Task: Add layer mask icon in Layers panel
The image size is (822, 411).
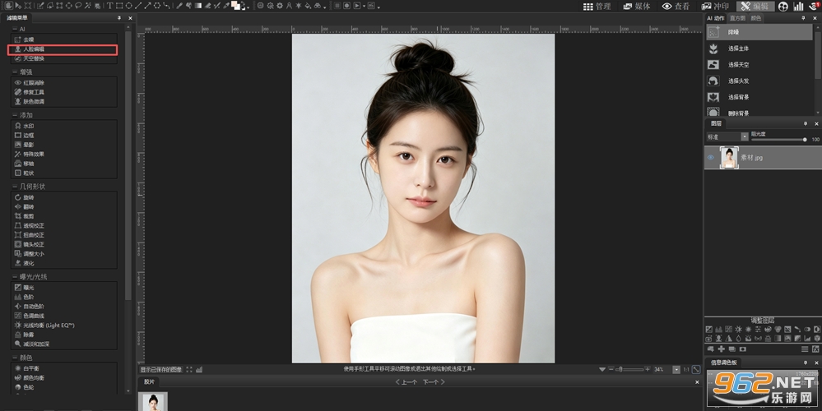Action: pos(743,349)
